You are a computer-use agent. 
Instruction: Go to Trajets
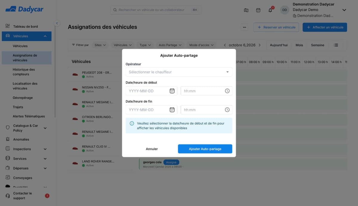click(18, 107)
